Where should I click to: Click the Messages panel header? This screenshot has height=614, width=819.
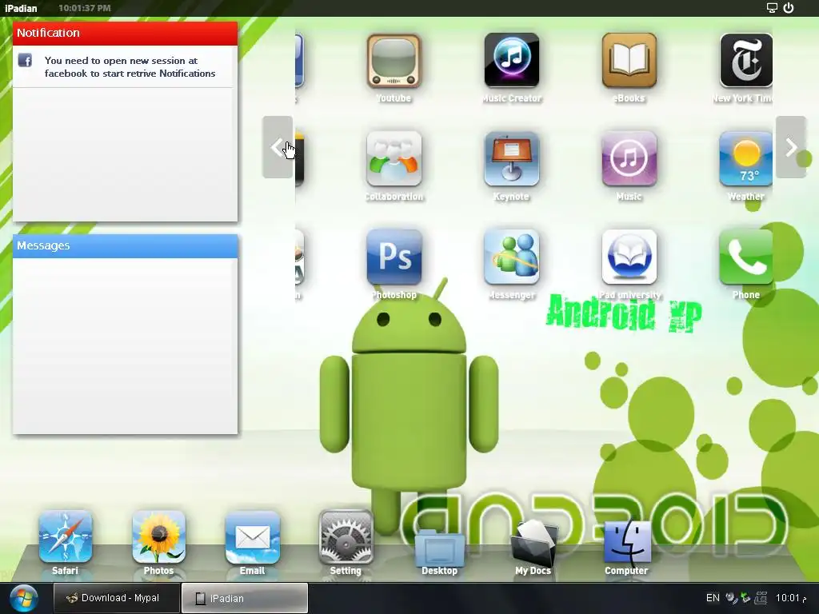click(x=126, y=246)
